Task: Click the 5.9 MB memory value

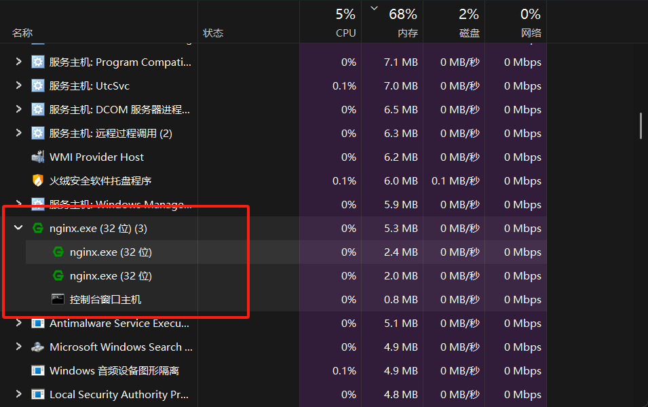Action: [400, 205]
